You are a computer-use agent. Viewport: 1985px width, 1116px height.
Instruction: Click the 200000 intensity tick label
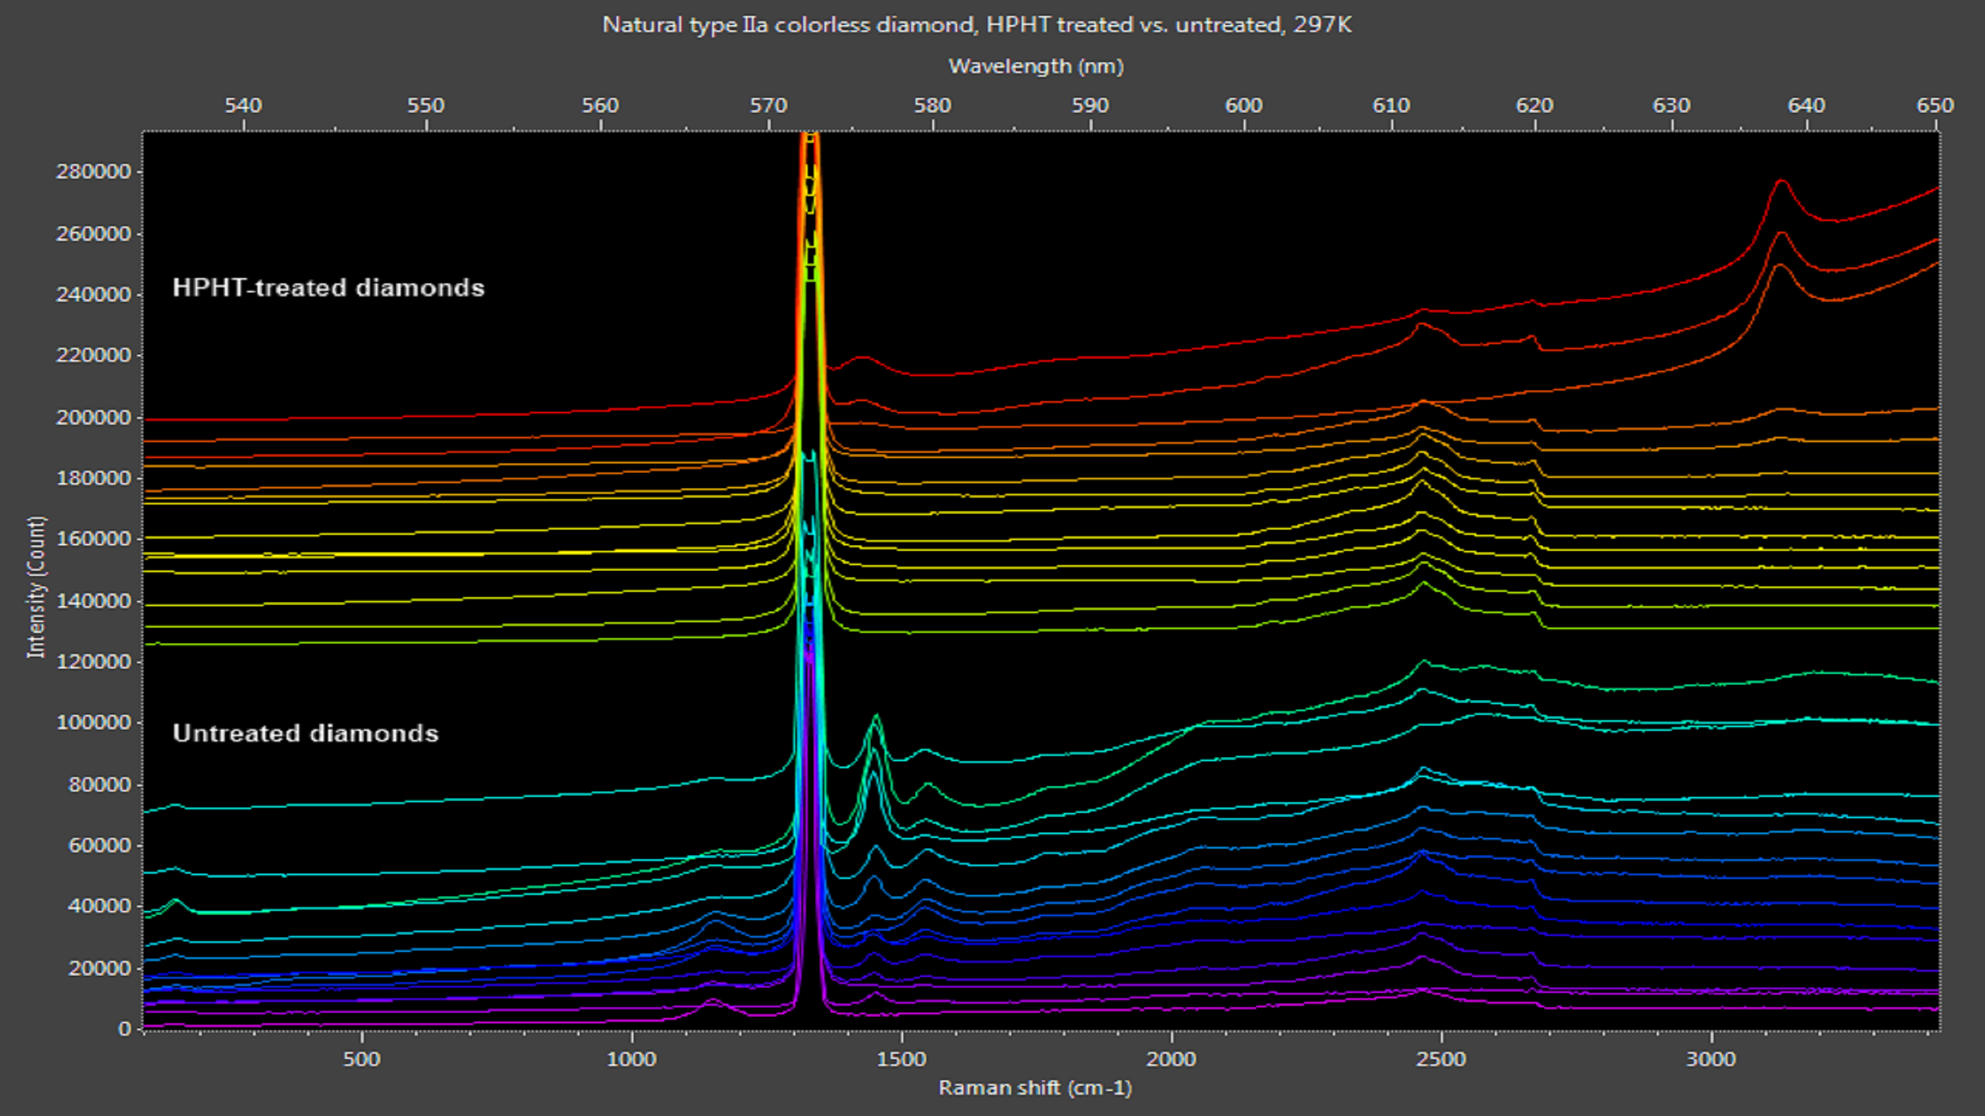(x=93, y=417)
